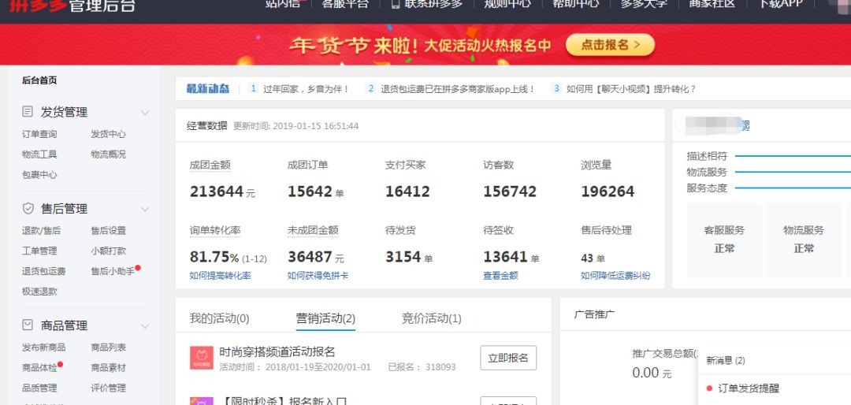Image resolution: width=851 pixels, height=405 pixels.
Task: Open 客服平台 in the top navigation
Action: click(x=345, y=3)
